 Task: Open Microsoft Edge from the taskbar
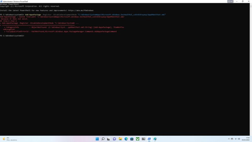pos(126,139)
